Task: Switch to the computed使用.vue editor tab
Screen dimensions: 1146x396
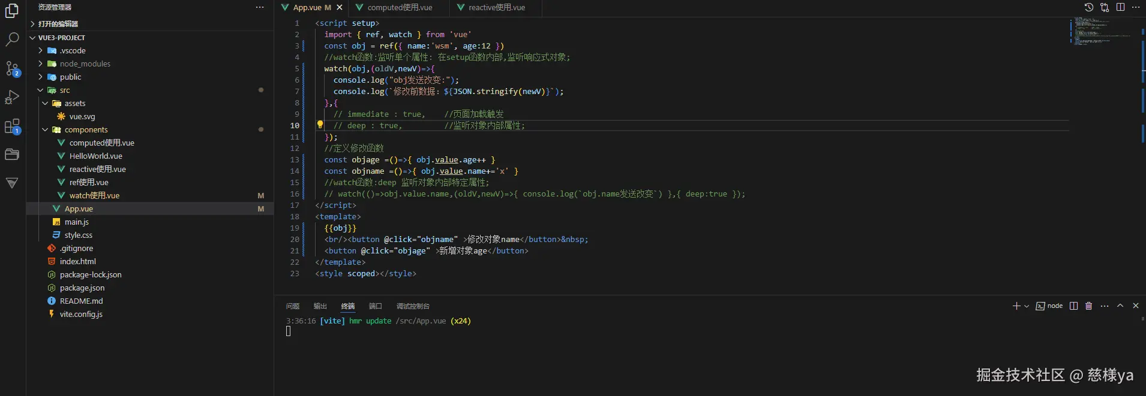Action: (399, 8)
